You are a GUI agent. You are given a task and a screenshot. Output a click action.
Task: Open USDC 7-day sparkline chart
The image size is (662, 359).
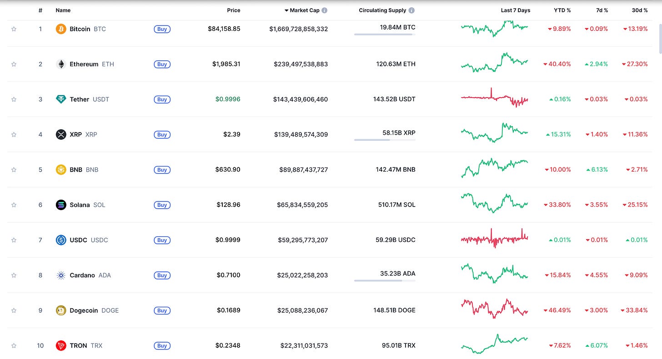[x=495, y=238]
